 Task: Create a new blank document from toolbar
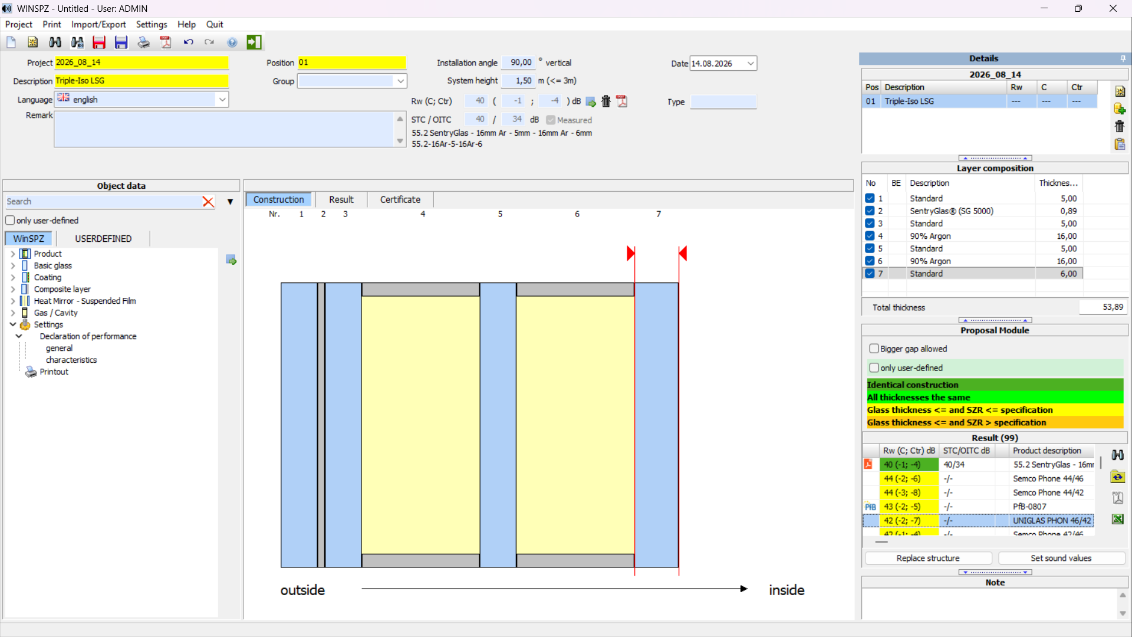[x=11, y=42]
